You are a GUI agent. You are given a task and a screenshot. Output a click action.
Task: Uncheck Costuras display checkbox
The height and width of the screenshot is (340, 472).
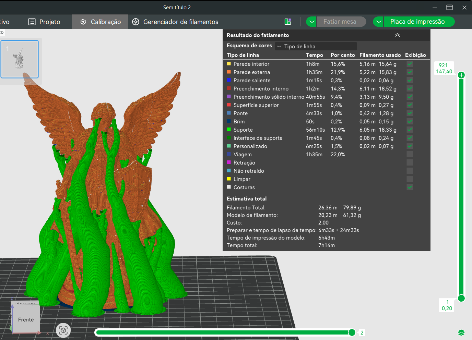pos(410,187)
